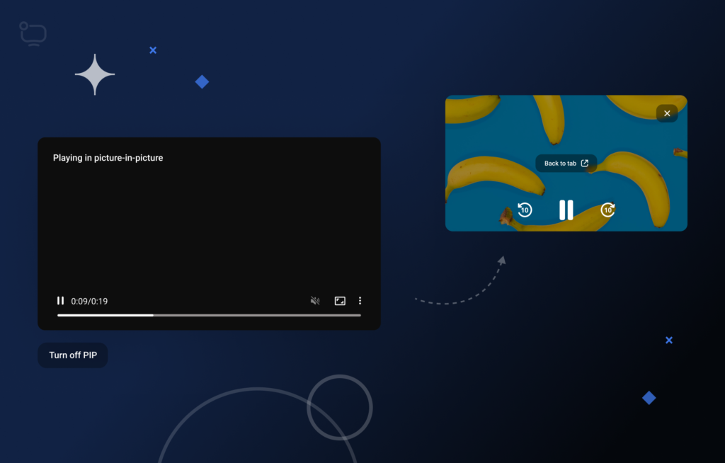Click 'Playing in picture-in-picture' text
The image size is (725, 463).
[108, 158]
